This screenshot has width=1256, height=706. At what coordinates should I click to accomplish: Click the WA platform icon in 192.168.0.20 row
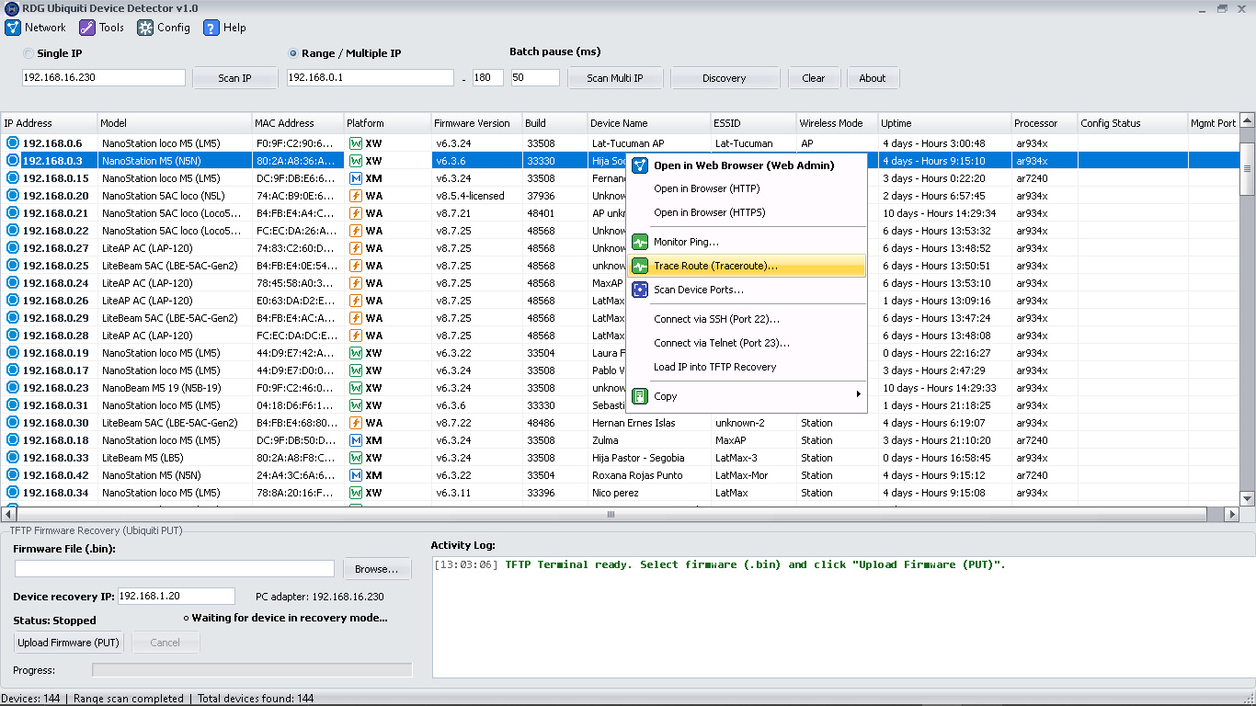click(x=356, y=196)
